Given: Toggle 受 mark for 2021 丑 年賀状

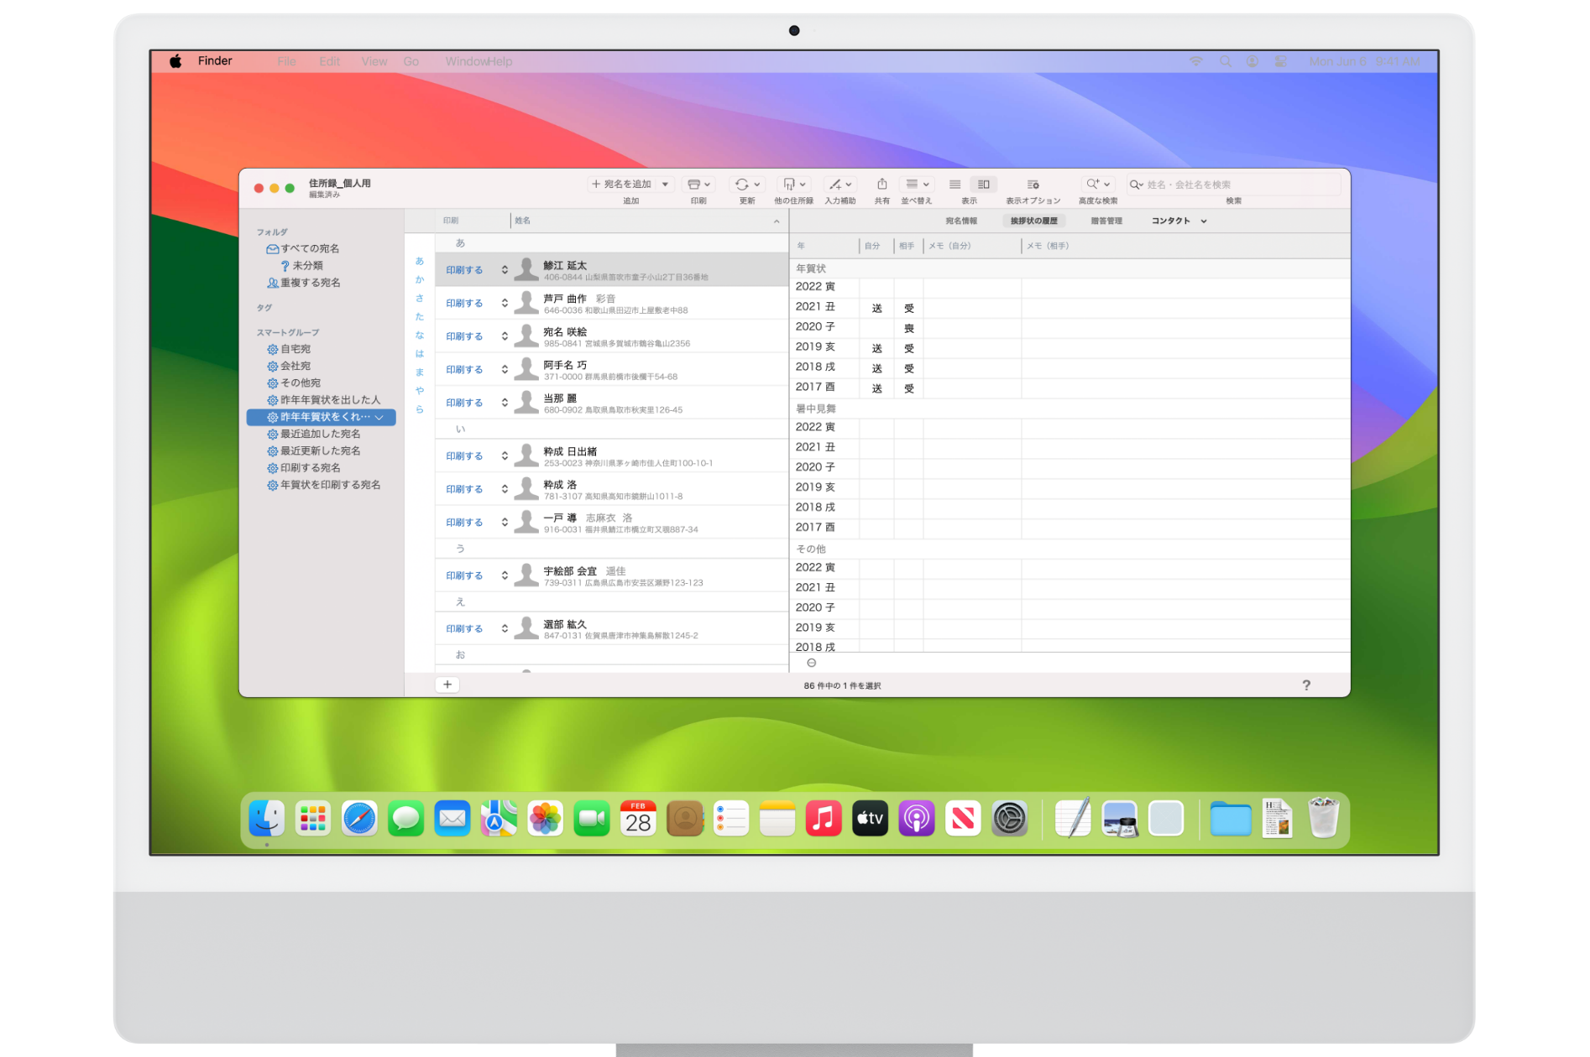Looking at the screenshot, I should [908, 308].
